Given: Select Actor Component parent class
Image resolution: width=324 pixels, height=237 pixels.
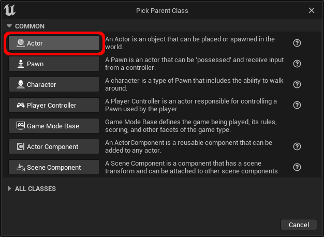Looking at the screenshot, I should (54, 146).
